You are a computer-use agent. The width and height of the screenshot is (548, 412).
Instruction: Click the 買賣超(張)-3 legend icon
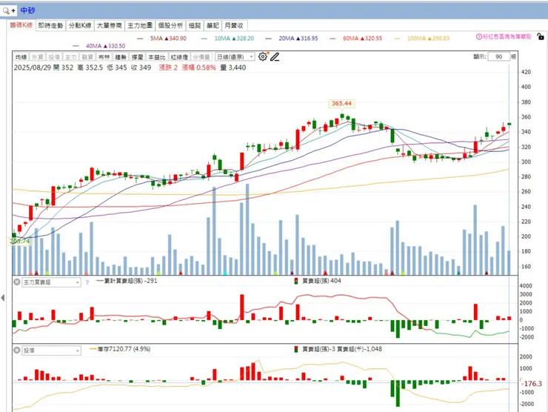click(296, 349)
